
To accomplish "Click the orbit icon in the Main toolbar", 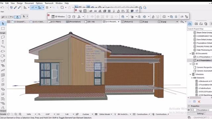I will pos(17,17).
